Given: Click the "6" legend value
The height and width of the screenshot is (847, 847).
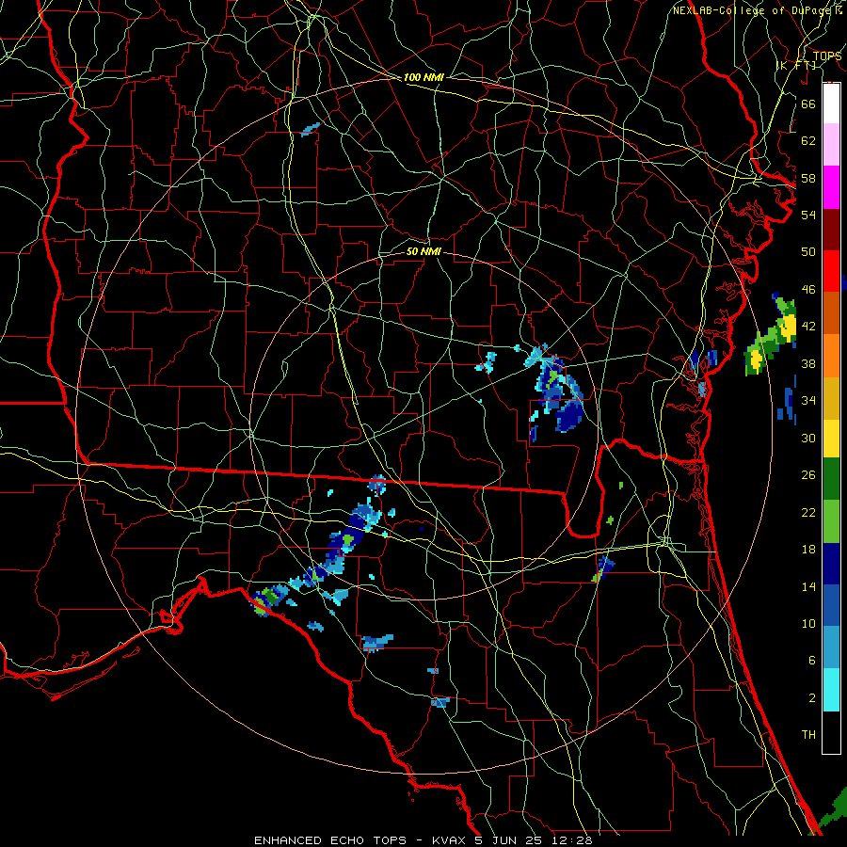Looking at the screenshot, I should click(812, 661).
